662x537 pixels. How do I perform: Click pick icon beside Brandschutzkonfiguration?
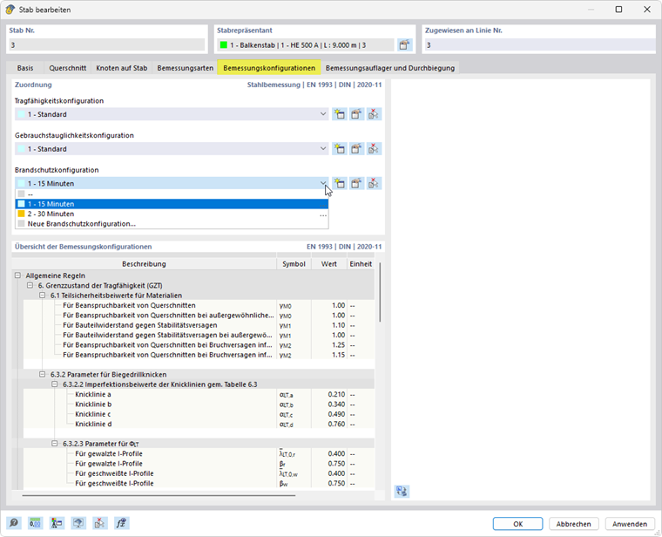pos(374,183)
